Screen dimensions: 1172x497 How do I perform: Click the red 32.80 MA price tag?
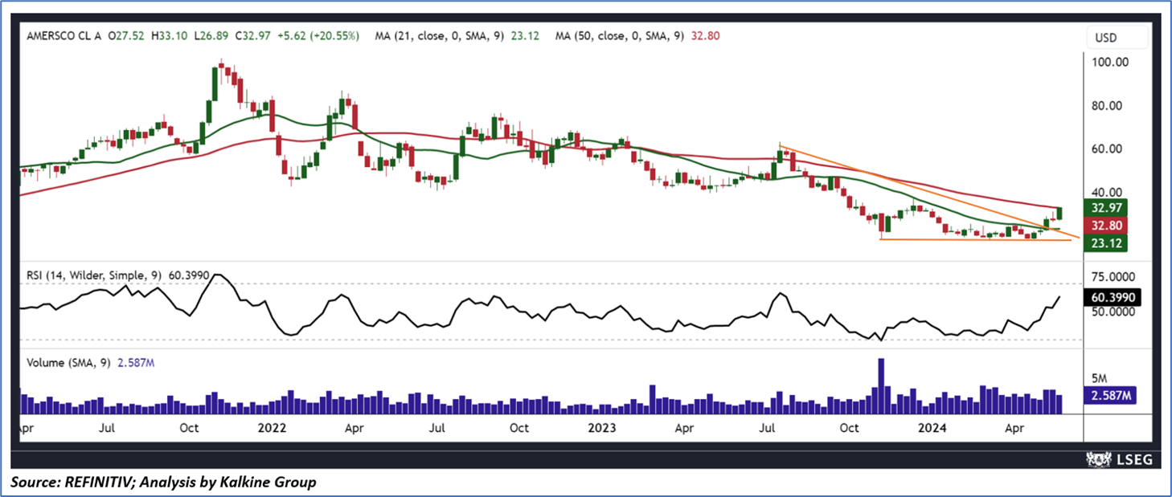[x=1105, y=226]
